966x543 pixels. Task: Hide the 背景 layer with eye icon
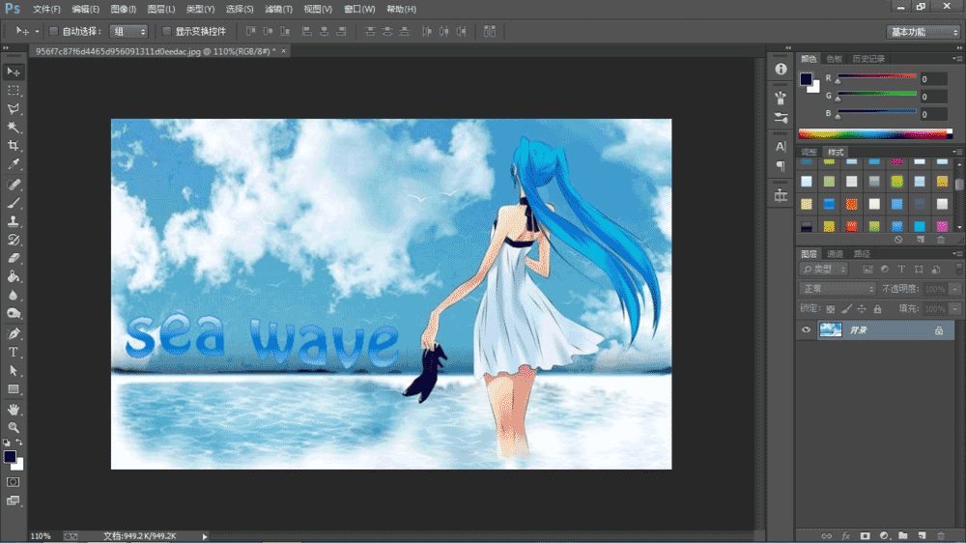pos(807,330)
